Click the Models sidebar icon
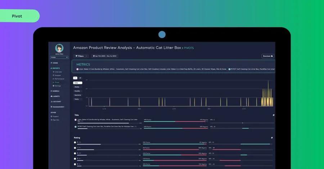This screenshot has height=169, width=324. click(x=51, y=91)
